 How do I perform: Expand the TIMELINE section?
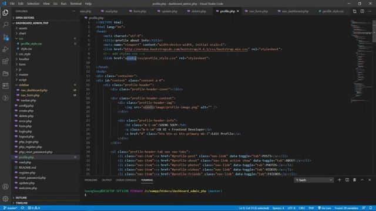tap(22, 203)
